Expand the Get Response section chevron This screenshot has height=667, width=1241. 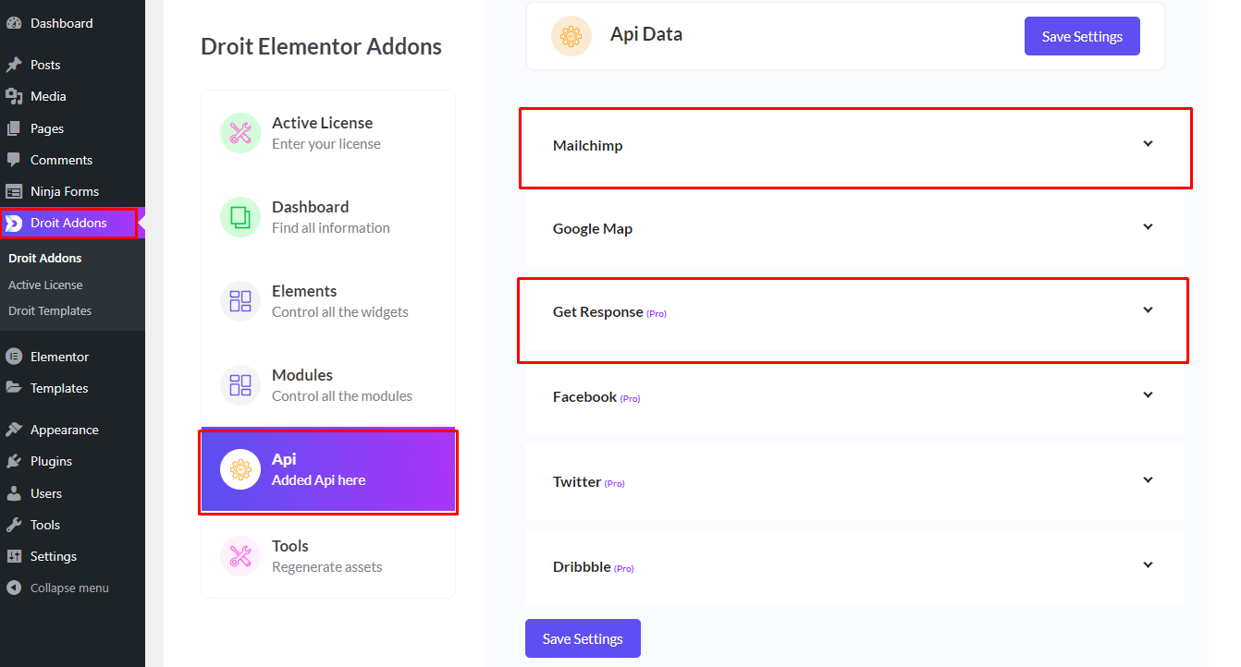coord(1148,310)
